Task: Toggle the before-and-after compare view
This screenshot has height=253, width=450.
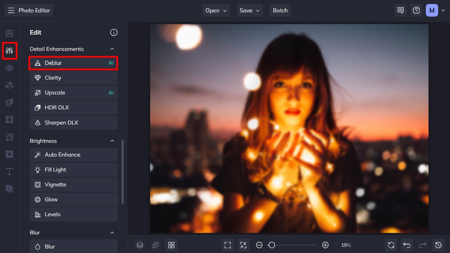Action: coord(156,245)
